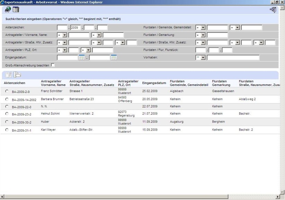Click the Eingangsdatum column header
Viewport: 285px width, 200px height.
[154, 83]
